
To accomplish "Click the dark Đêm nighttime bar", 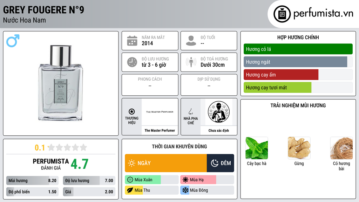I will 221,163.
